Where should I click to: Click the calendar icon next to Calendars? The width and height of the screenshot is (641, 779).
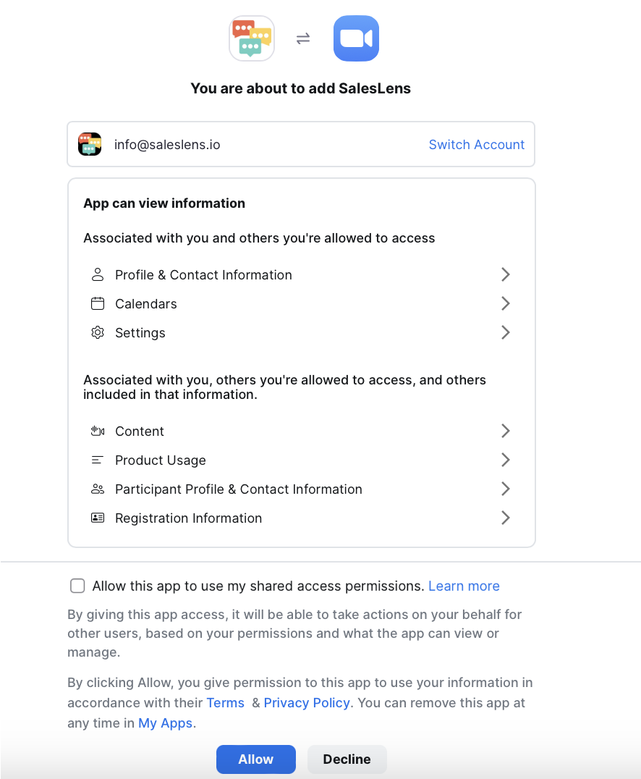pos(98,304)
